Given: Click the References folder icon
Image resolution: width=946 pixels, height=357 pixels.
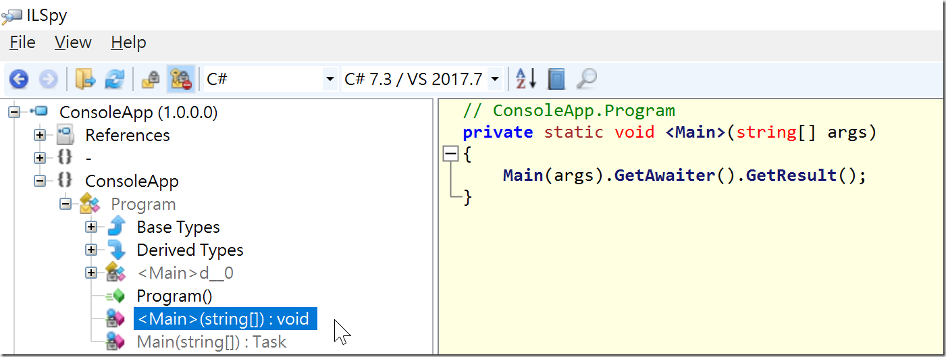Looking at the screenshot, I should pos(65,135).
